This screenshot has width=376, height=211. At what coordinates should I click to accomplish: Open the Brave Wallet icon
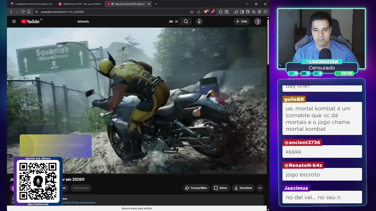coord(248,12)
